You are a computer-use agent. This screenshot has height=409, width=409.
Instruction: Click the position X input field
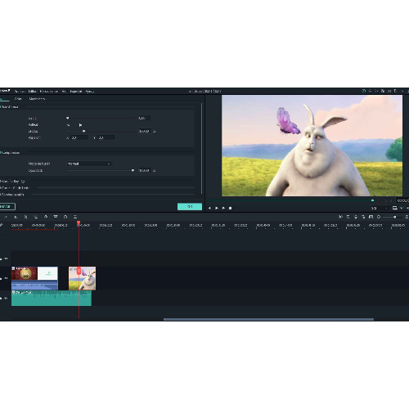(x=79, y=137)
